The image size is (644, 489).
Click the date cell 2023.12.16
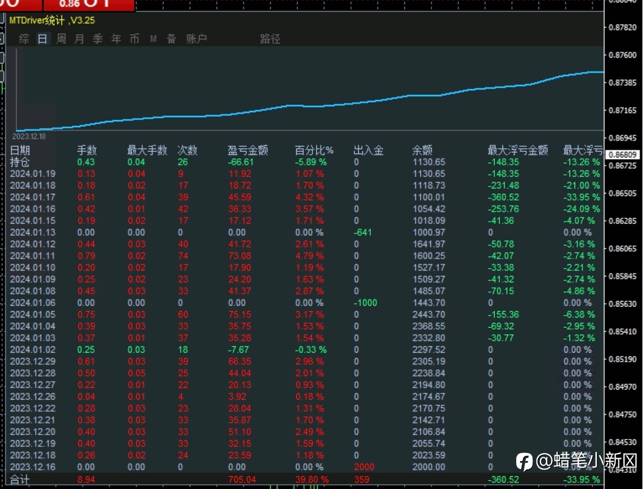point(33,467)
